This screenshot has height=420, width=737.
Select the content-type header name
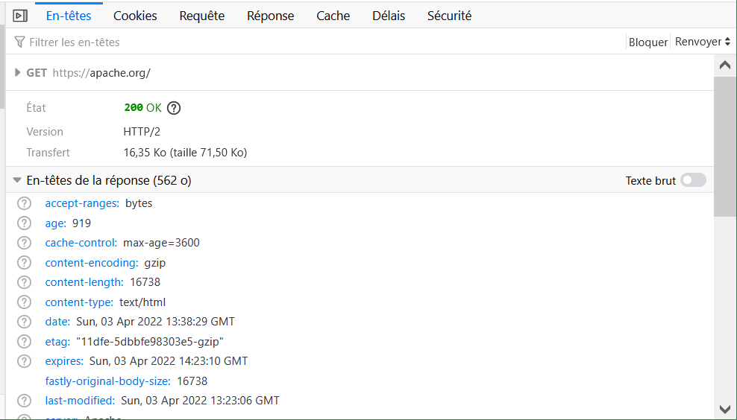click(x=79, y=302)
